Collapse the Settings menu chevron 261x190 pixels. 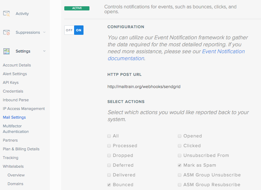(x=44, y=51)
